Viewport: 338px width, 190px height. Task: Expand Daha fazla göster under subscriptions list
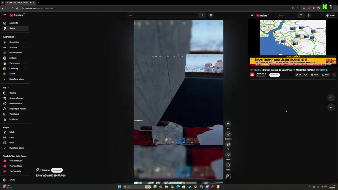pos(15,79)
